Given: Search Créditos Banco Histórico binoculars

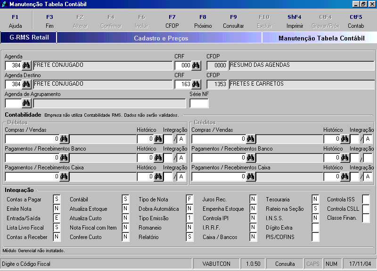Looking at the screenshot, I should click(x=344, y=158).
